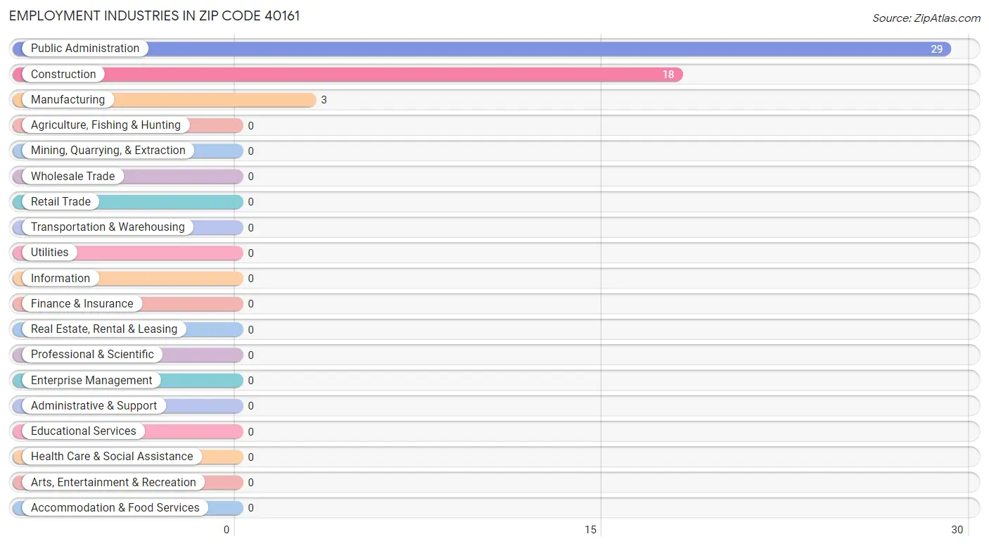Select Administrative & Support label
Image resolution: width=989 pixels, height=546 pixels.
pos(94,406)
